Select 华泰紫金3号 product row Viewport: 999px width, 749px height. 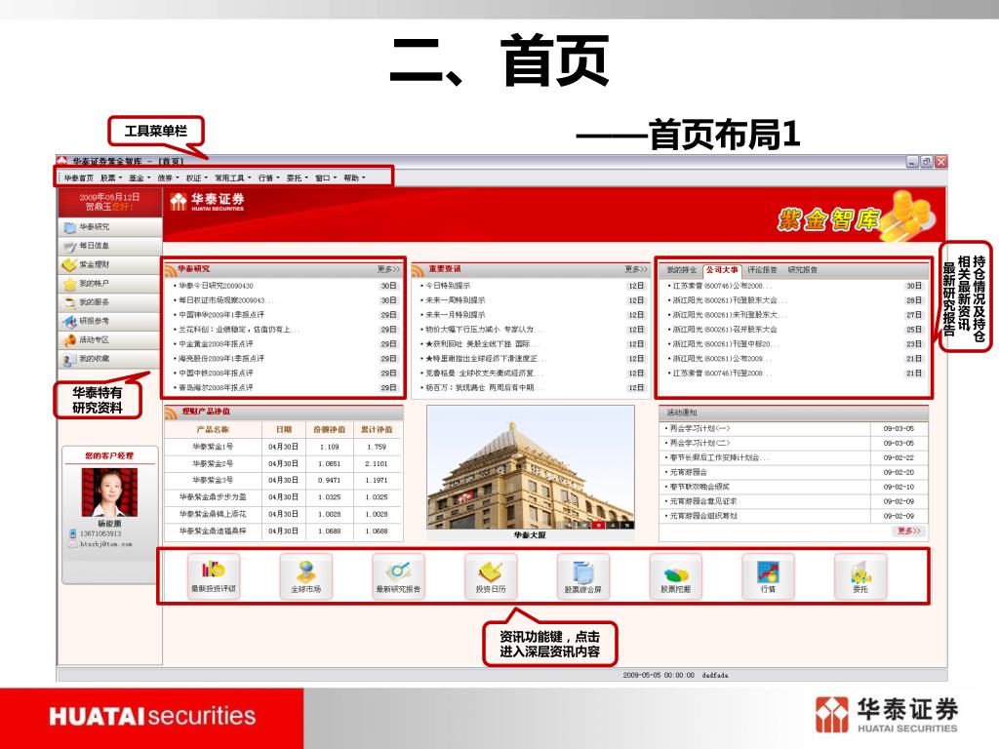(x=284, y=480)
